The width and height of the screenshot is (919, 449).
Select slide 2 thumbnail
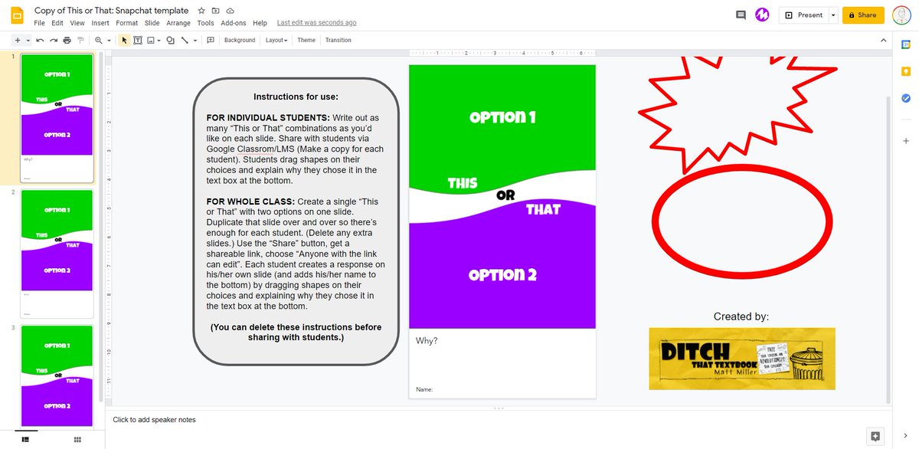(57, 254)
